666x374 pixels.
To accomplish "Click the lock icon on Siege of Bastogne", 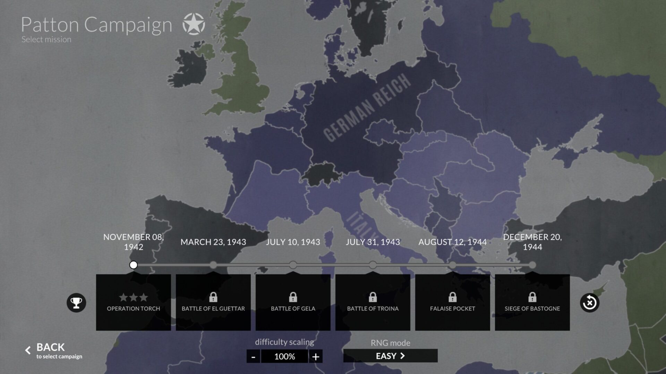I will (532, 297).
